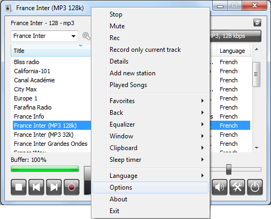Choose Mute from the context menu

point(150,26)
